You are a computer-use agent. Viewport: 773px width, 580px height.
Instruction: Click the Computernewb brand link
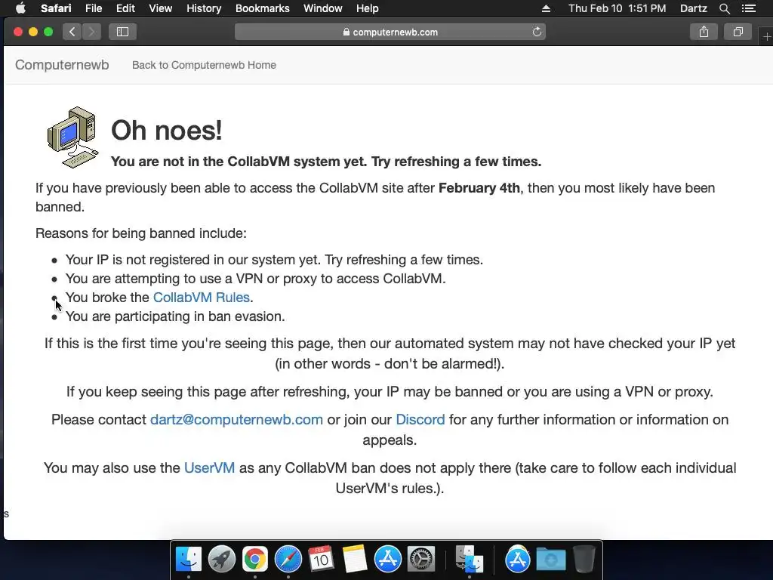(x=62, y=65)
